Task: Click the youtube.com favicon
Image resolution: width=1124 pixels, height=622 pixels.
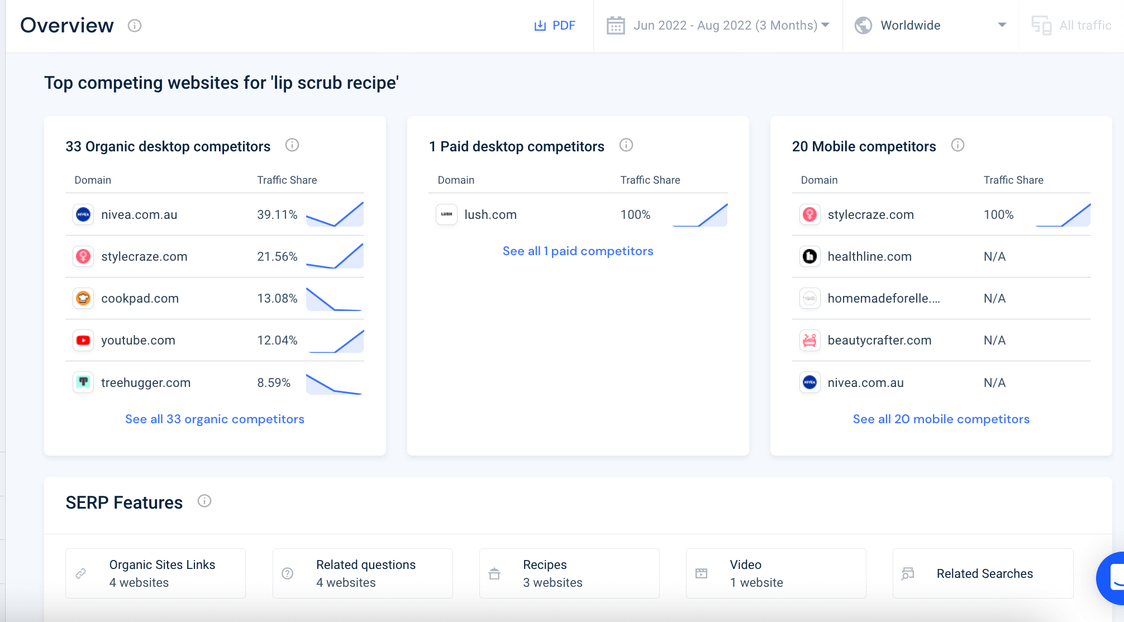Action: (83, 340)
